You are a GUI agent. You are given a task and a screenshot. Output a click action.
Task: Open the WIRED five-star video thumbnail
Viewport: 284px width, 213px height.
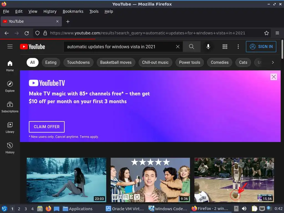pos(150,180)
